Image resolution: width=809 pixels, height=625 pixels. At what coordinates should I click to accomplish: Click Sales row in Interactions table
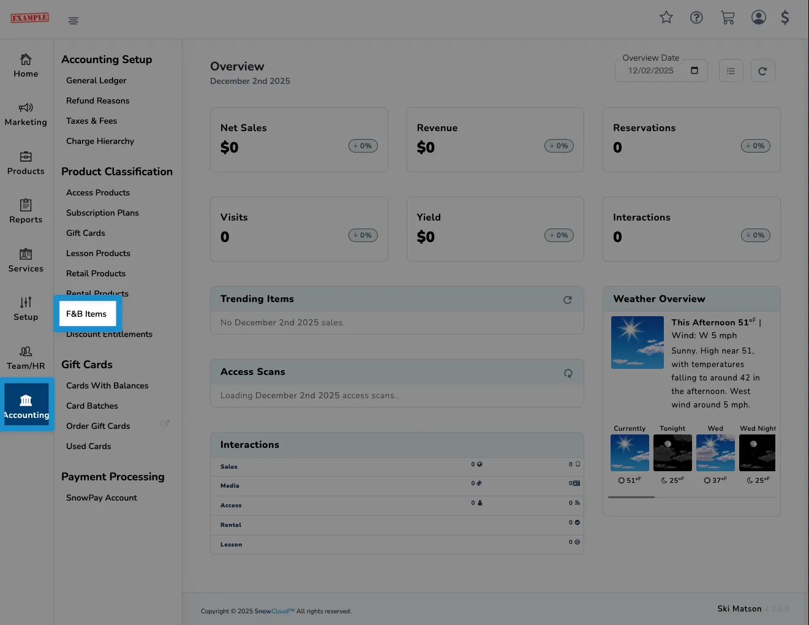(397, 467)
